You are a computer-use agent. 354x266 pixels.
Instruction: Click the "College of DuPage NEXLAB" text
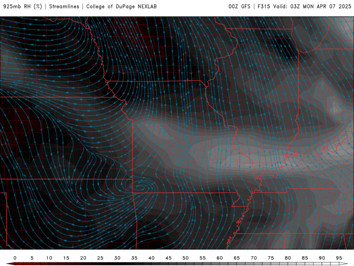[121, 6]
